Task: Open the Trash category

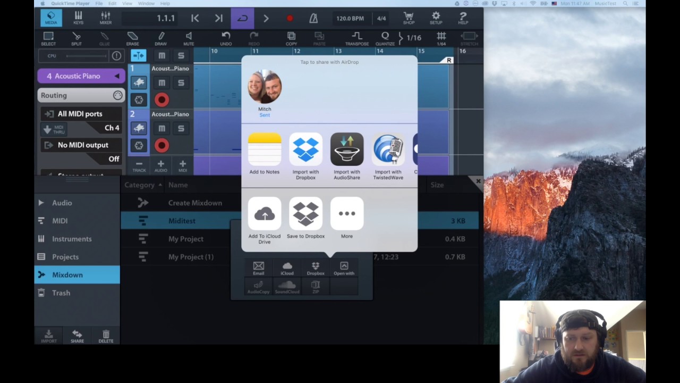Action: point(77,293)
